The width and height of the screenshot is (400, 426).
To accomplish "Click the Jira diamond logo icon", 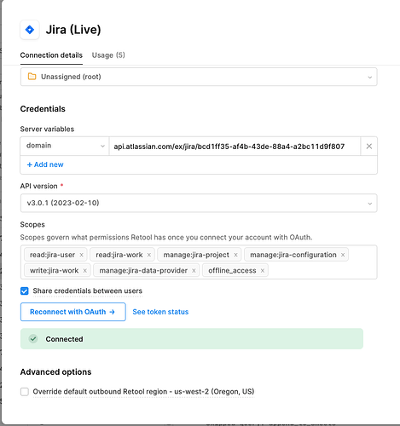I will 30,30.
